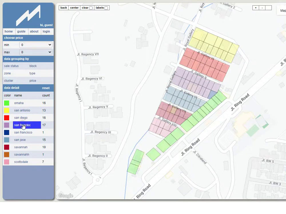Click the count column header
Viewport: 286px width, 214px height.
[x=46, y=95]
